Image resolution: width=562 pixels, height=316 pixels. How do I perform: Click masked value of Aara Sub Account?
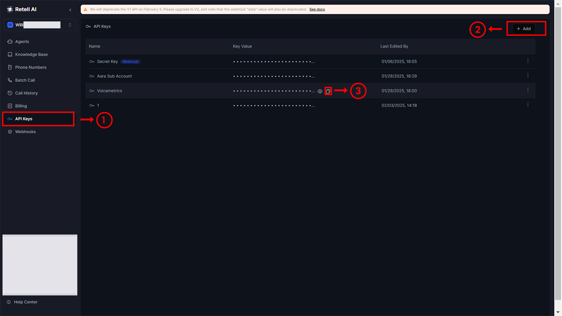[x=274, y=76]
